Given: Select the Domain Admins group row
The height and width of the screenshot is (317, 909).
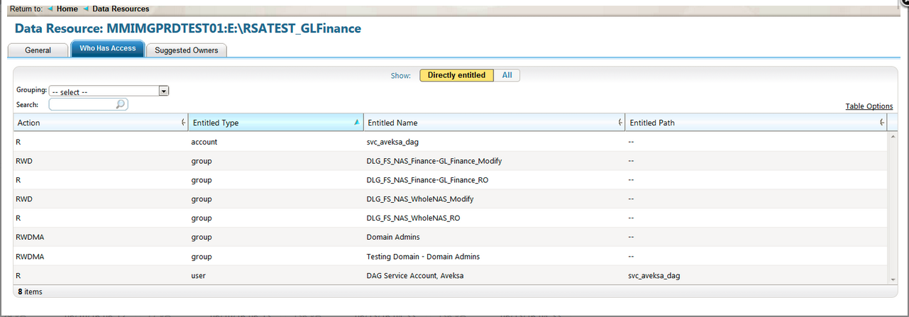Looking at the screenshot, I should pyautogui.click(x=392, y=237).
